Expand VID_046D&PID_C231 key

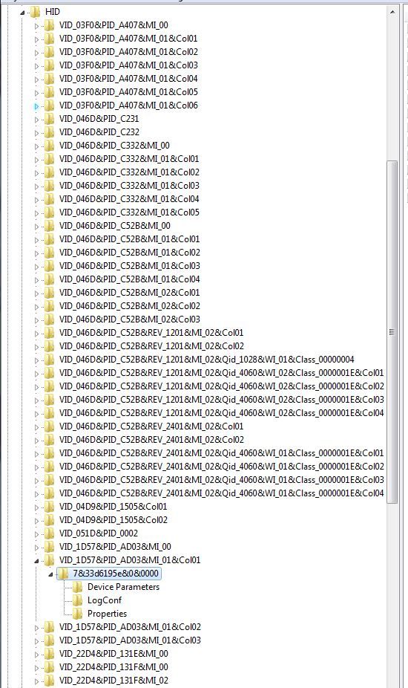click(36, 120)
